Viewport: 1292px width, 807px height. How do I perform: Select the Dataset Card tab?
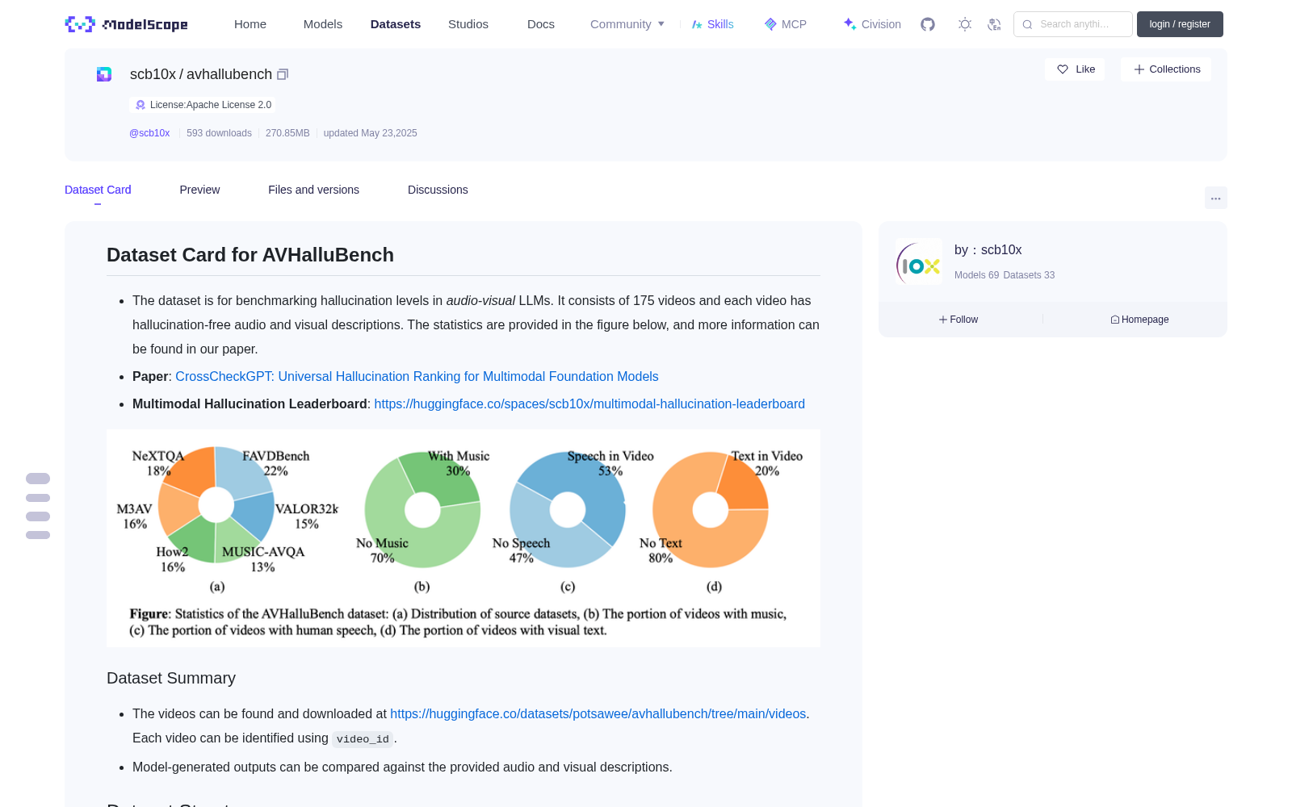pyautogui.click(x=98, y=190)
